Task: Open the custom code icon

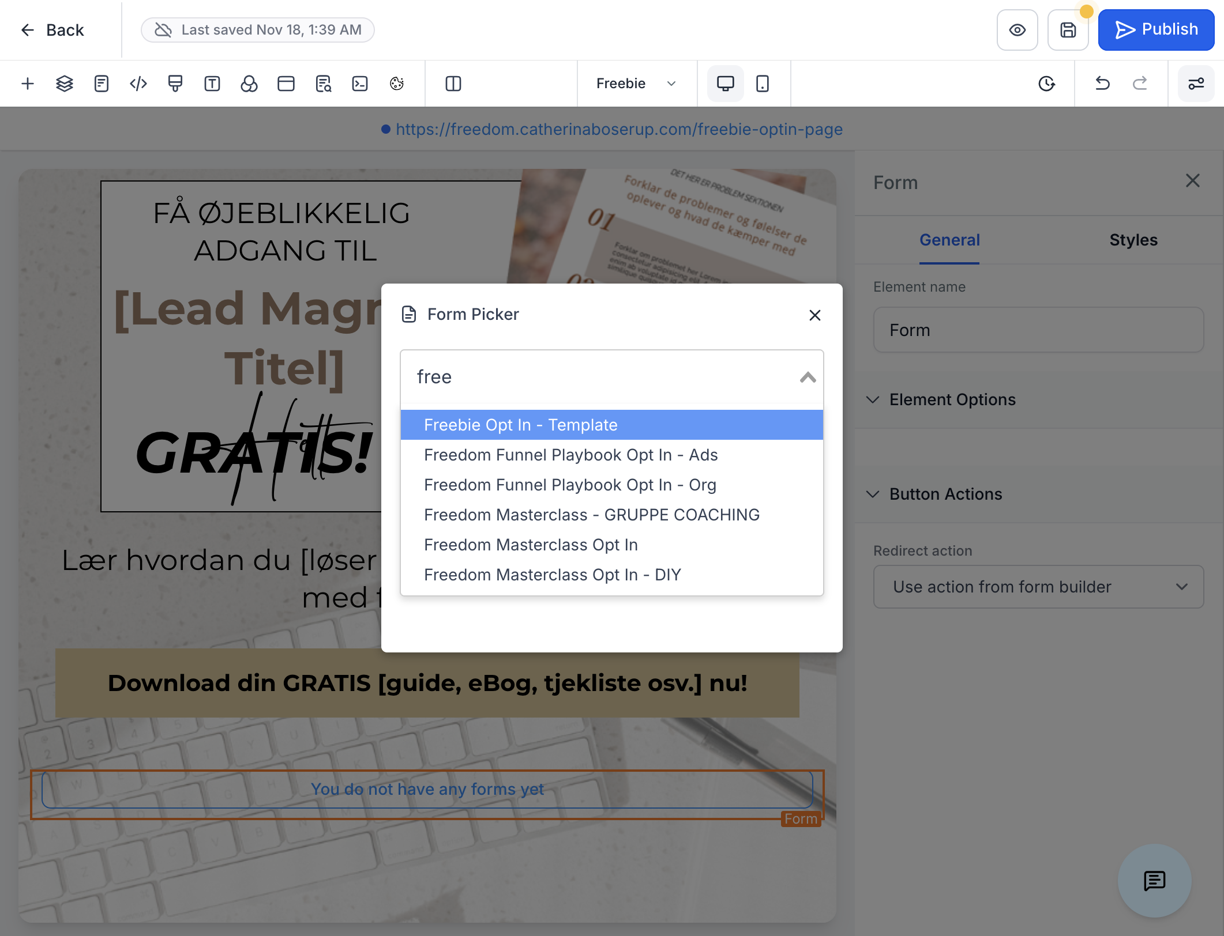Action: (x=138, y=84)
